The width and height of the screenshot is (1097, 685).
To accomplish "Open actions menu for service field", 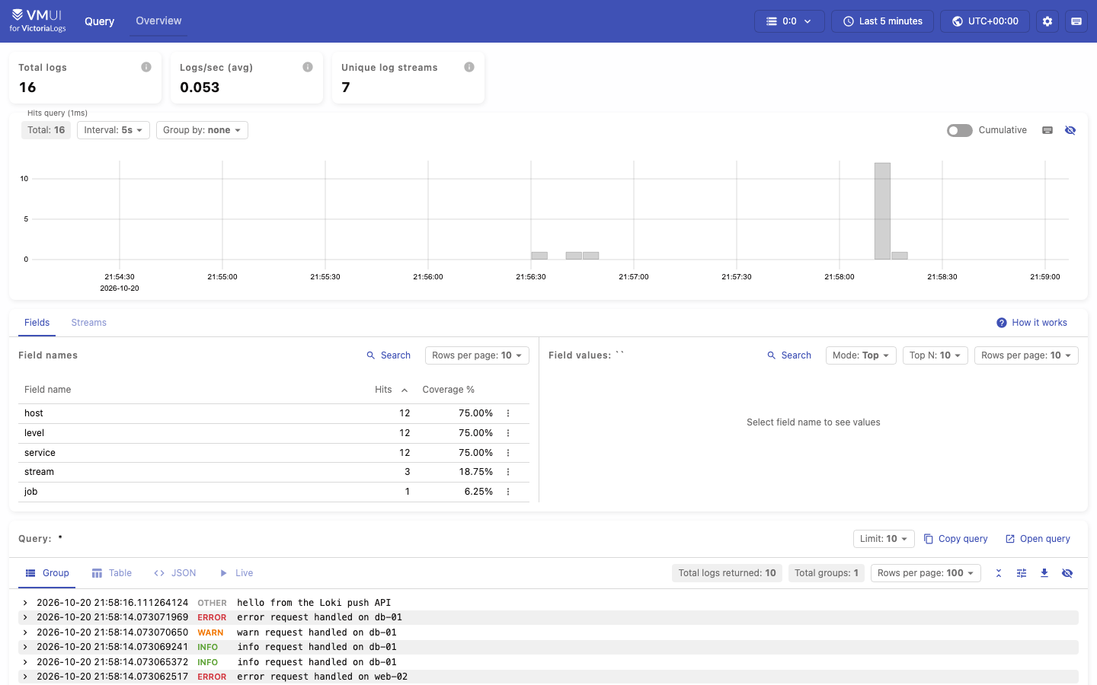I will click(508, 453).
